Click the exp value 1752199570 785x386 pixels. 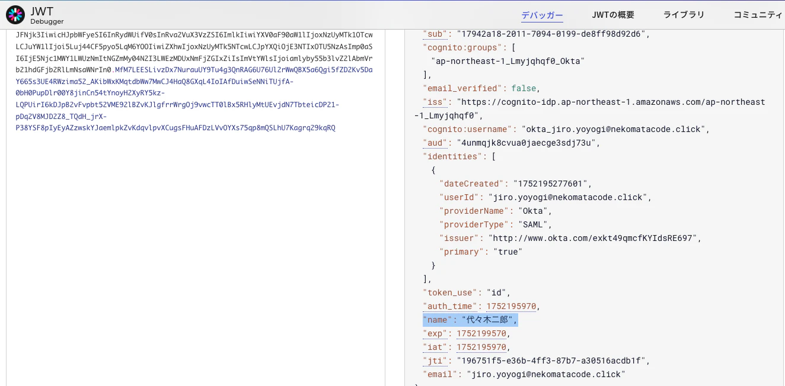tap(481, 333)
